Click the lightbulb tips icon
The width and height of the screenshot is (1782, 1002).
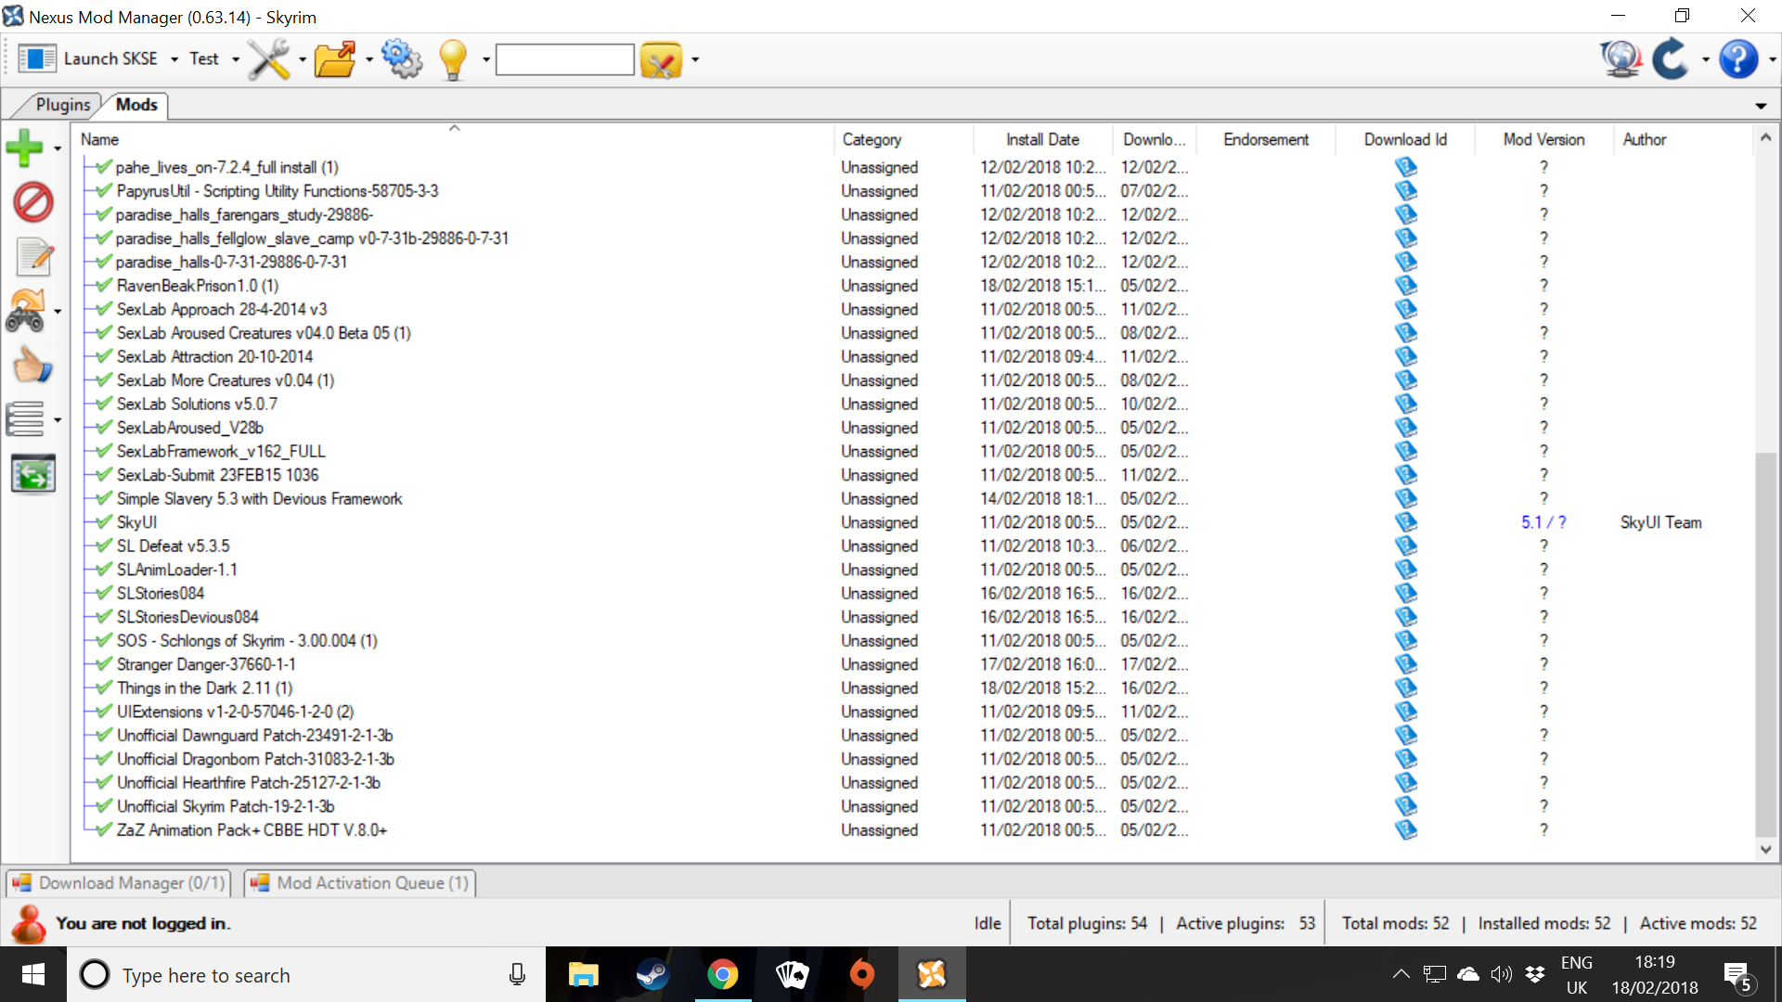pyautogui.click(x=453, y=59)
